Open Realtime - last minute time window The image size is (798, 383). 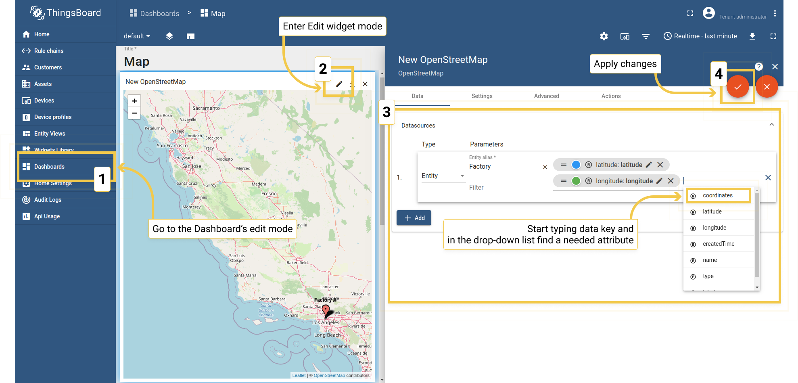700,36
